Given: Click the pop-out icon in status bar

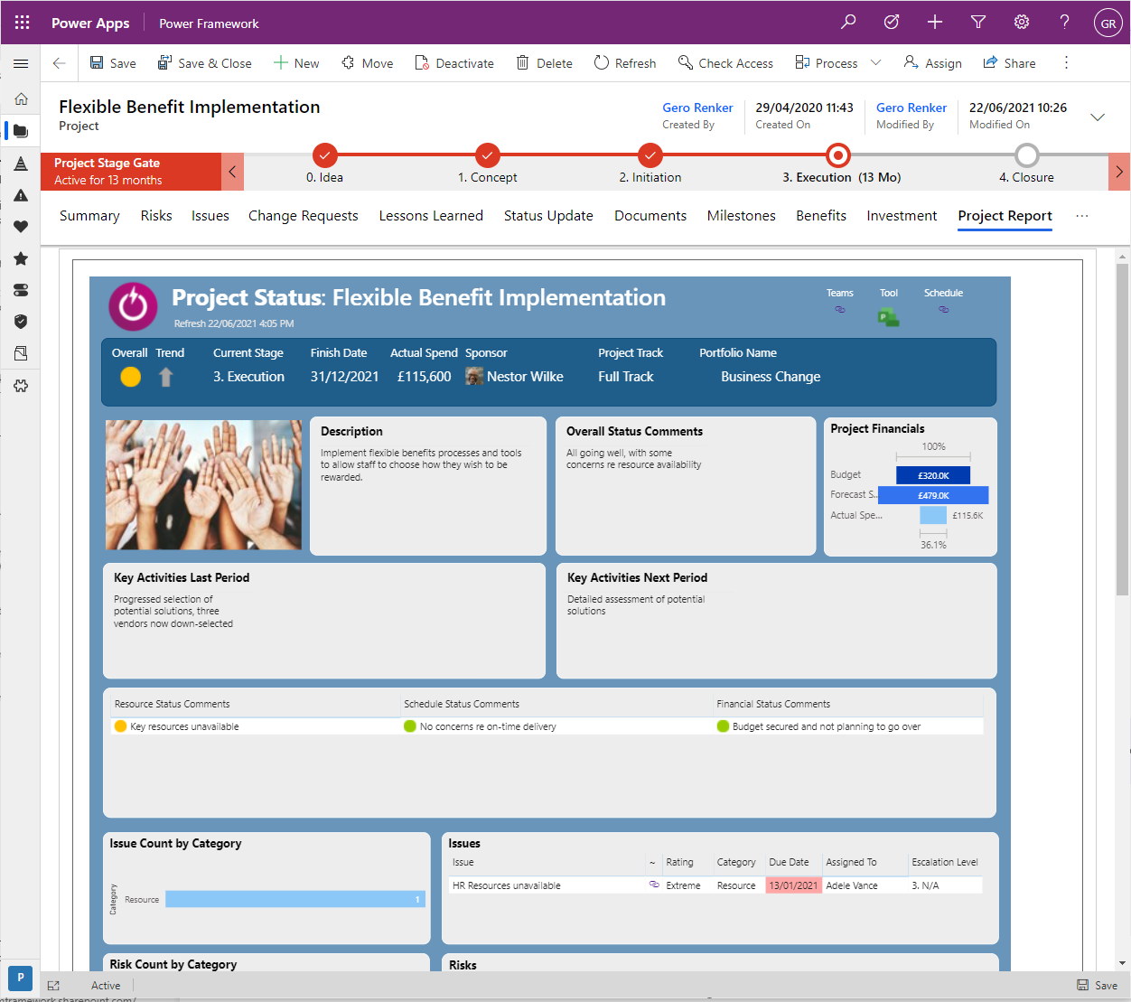Looking at the screenshot, I should [53, 986].
